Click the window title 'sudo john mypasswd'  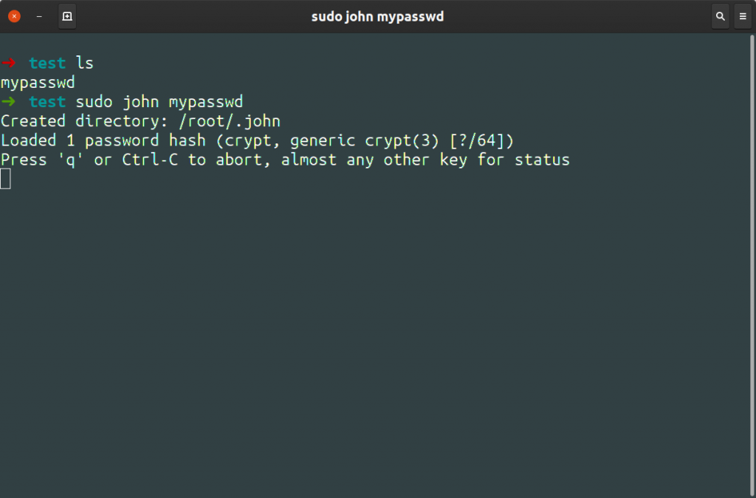pos(377,16)
